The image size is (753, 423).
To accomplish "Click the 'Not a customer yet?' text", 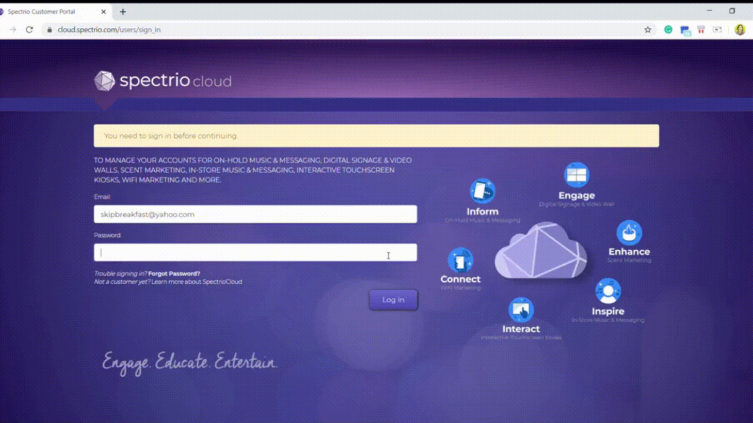I will 122,282.
